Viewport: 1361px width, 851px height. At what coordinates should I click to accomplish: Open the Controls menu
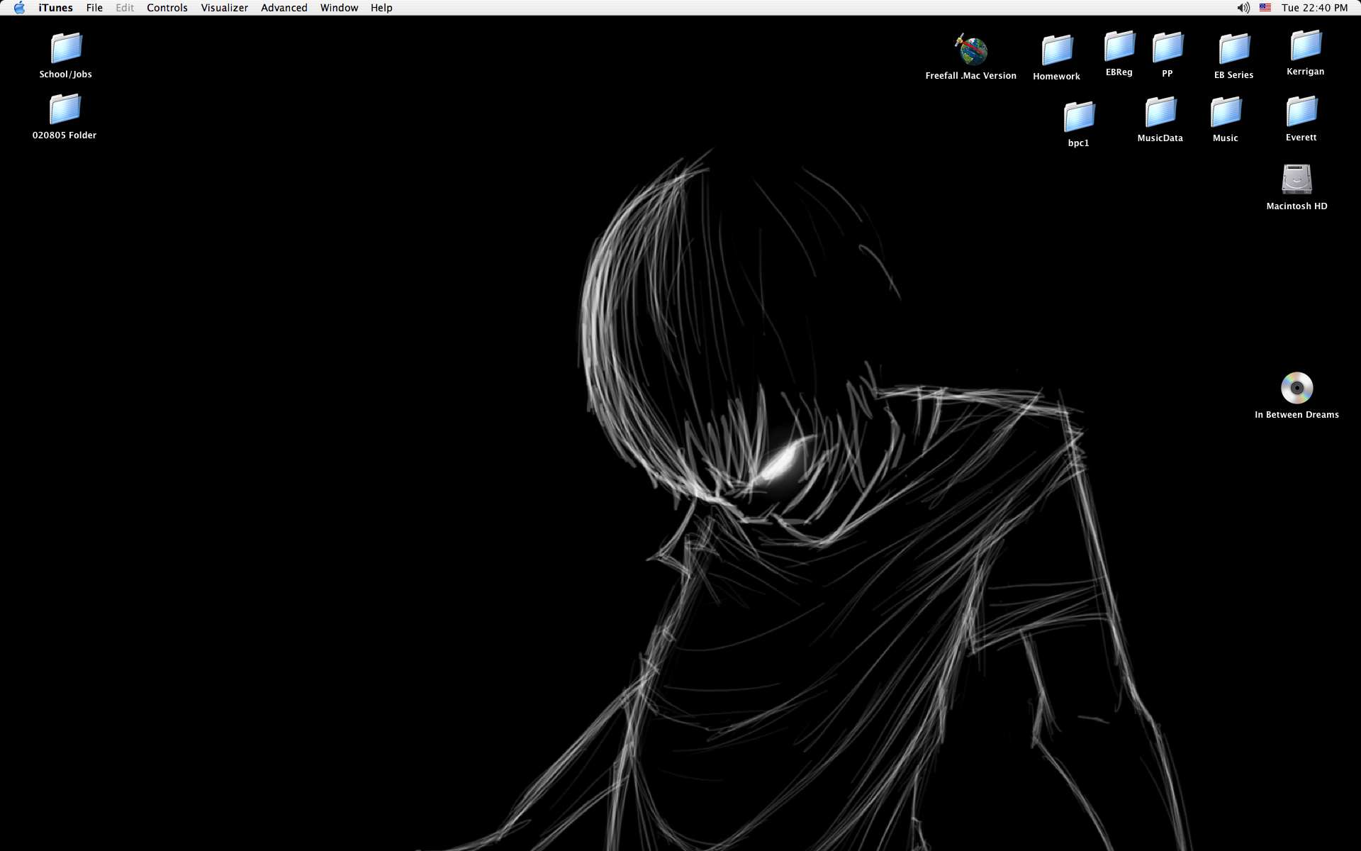[167, 8]
